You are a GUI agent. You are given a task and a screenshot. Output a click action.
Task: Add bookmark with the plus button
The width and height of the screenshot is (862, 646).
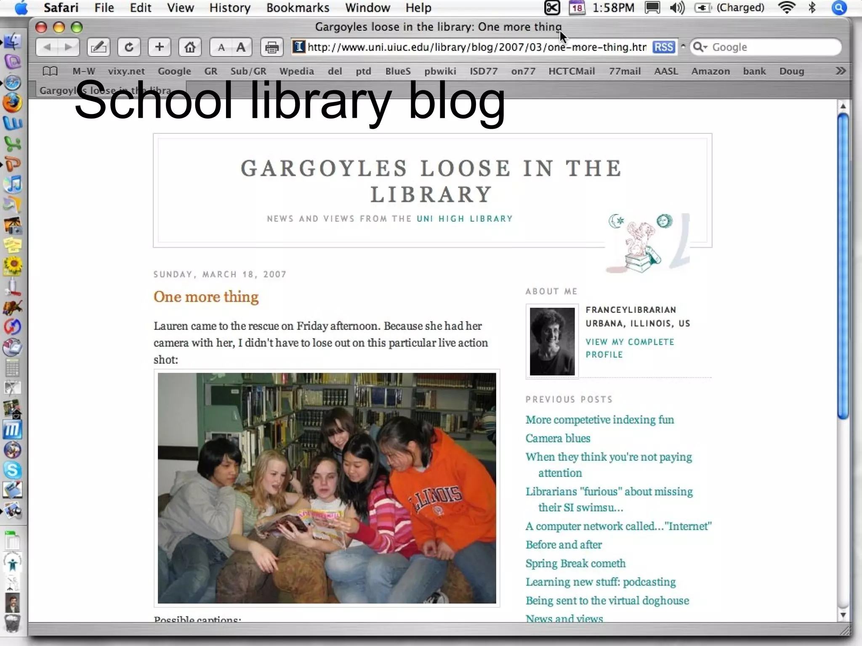coord(160,47)
